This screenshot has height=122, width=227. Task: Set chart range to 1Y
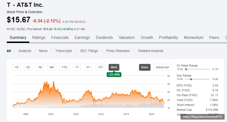pyautogui.click(x=77, y=67)
